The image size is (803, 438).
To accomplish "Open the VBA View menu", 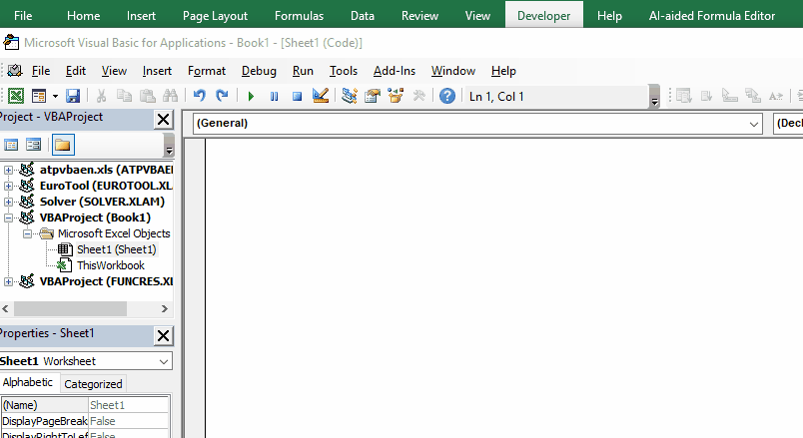I will point(114,71).
